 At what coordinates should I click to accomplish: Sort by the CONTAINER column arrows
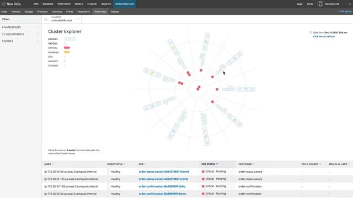tap(254, 164)
